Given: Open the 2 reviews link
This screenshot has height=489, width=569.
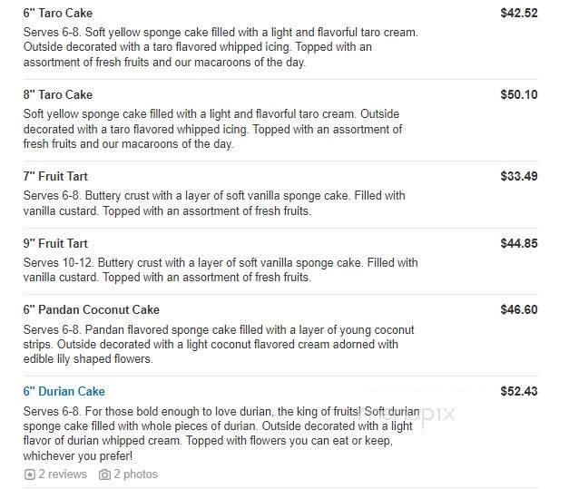Looking at the screenshot, I should click(62, 474).
